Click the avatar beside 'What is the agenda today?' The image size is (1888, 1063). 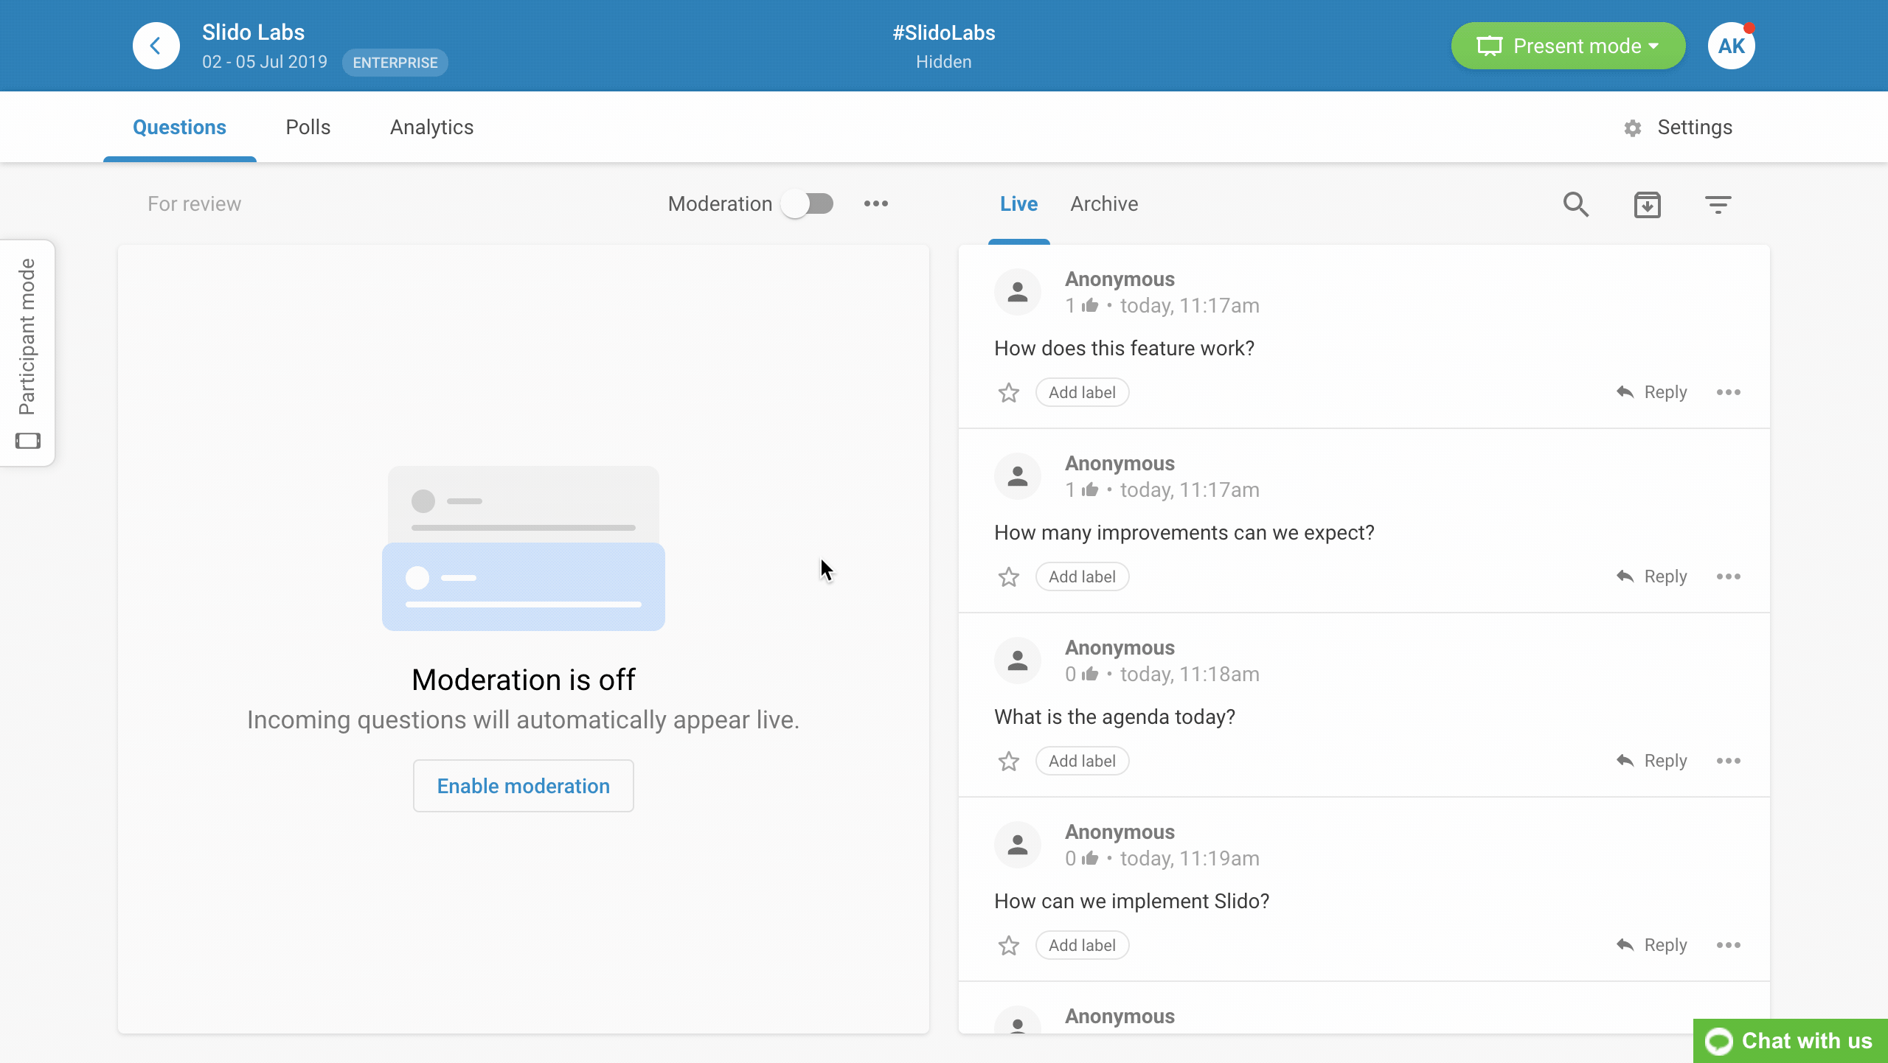tap(1018, 661)
